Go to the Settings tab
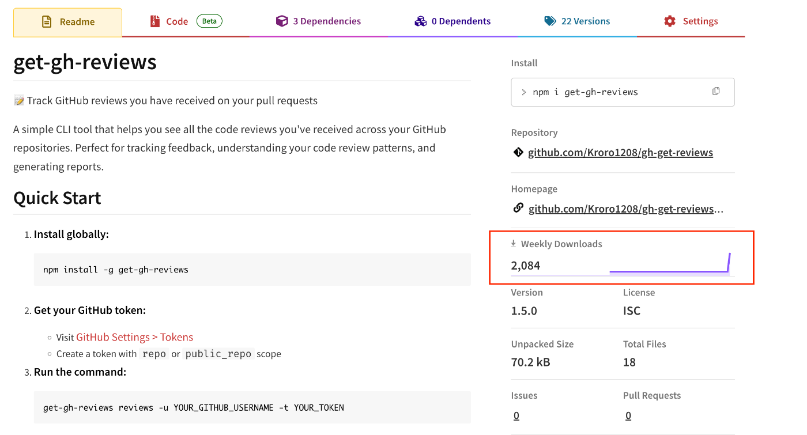The width and height of the screenshot is (807, 435). pyautogui.click(x=691, y=22)
